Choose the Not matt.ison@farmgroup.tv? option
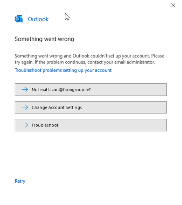This screenshot has height=205, width=182. tap(91, 89)
